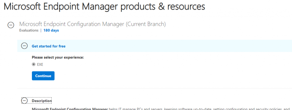Click the Please select your experience text

click(x=58, y=57)
